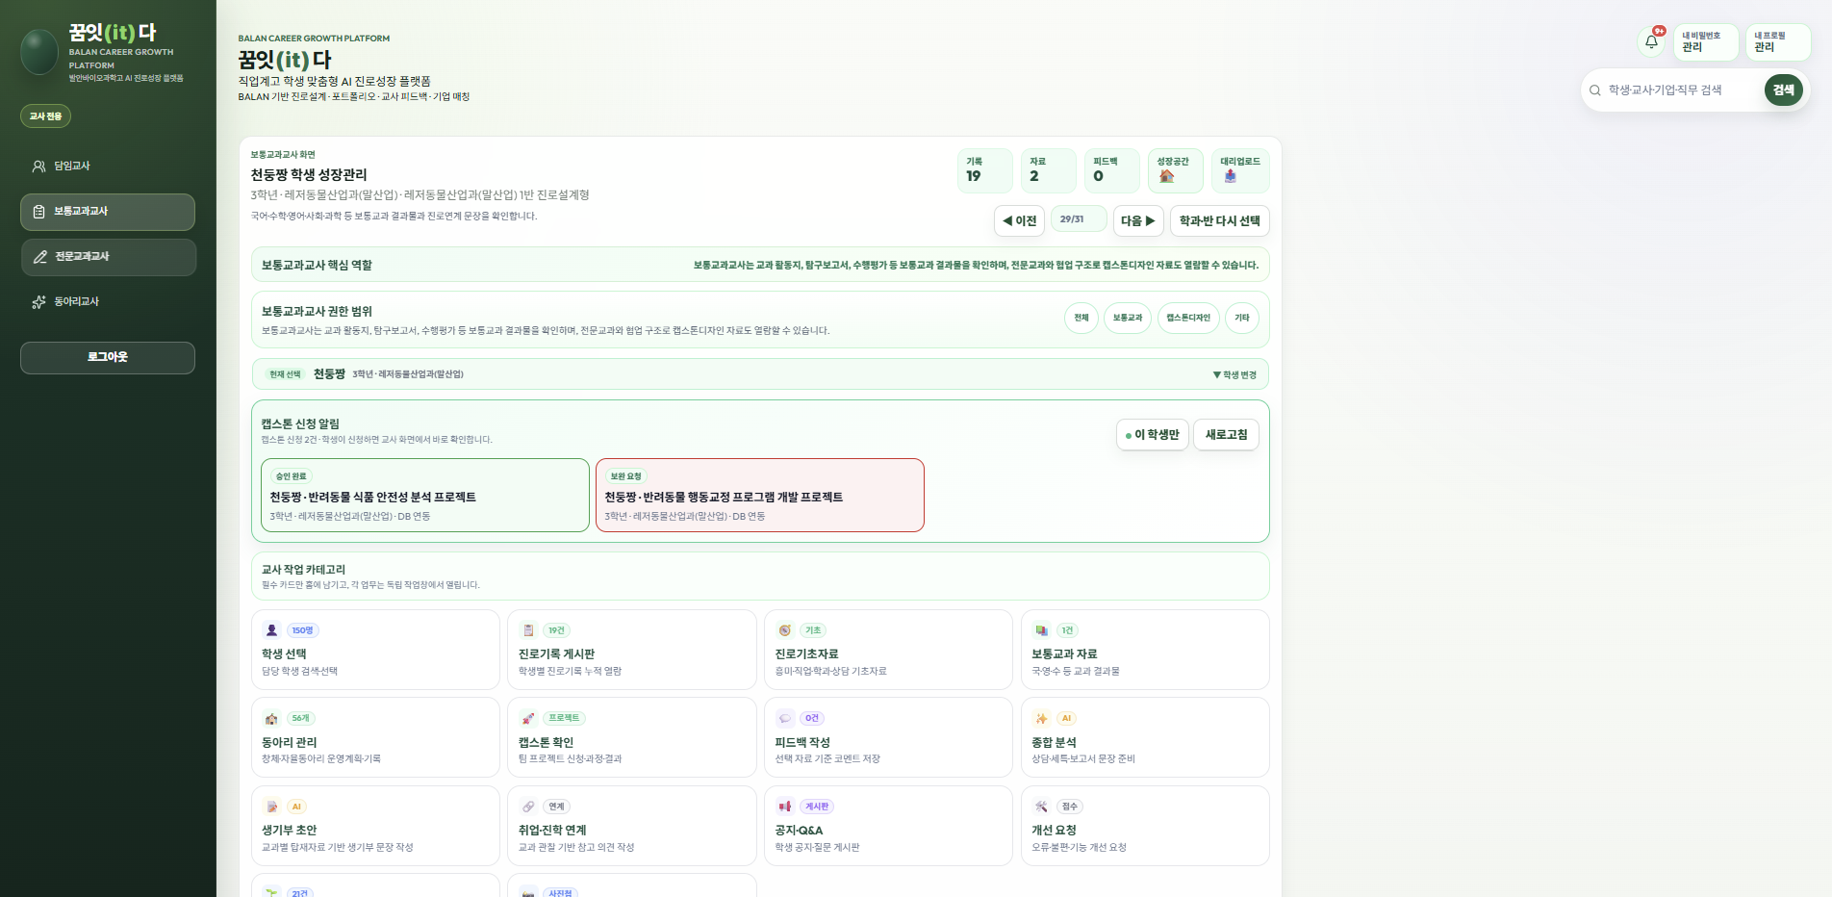
Task: Open the 피드백 0 stat tile
Action: (x=1112, y=170)
